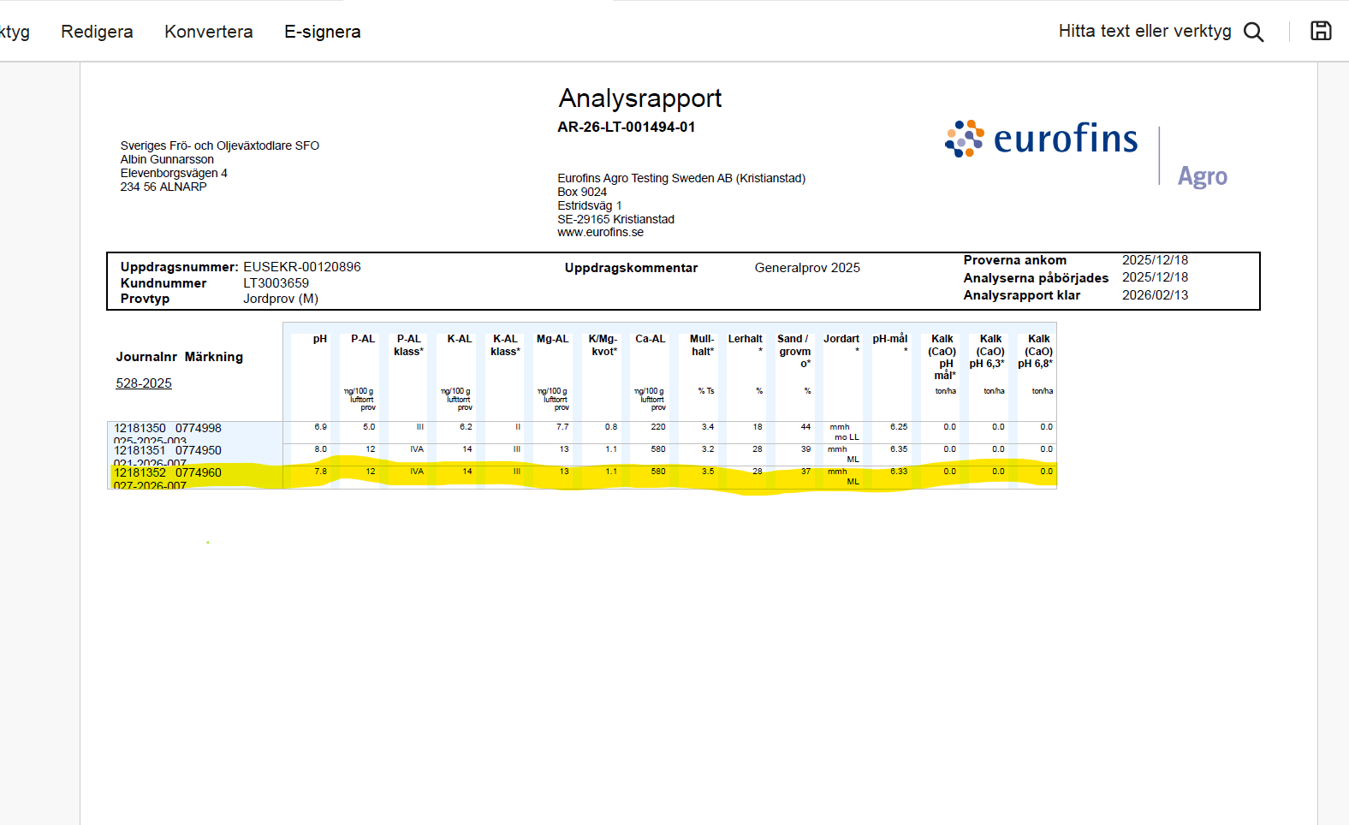The height and width of the screenshot is (825, 1349).
Task: Select the highlighted row 12181352 0774960
Action: [x=168, y=472]
